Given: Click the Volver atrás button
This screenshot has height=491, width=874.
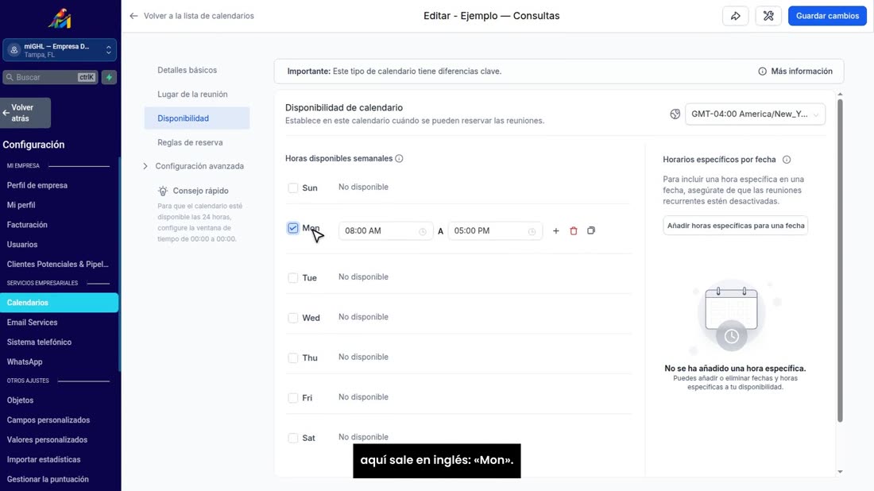Looking at the screenshot, I should 25,113.
